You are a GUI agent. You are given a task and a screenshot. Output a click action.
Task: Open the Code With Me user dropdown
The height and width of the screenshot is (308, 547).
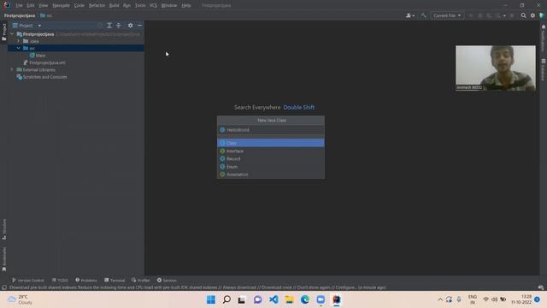tap(410, 15)
